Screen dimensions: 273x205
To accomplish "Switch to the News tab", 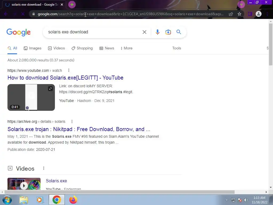I will point(107,48).
